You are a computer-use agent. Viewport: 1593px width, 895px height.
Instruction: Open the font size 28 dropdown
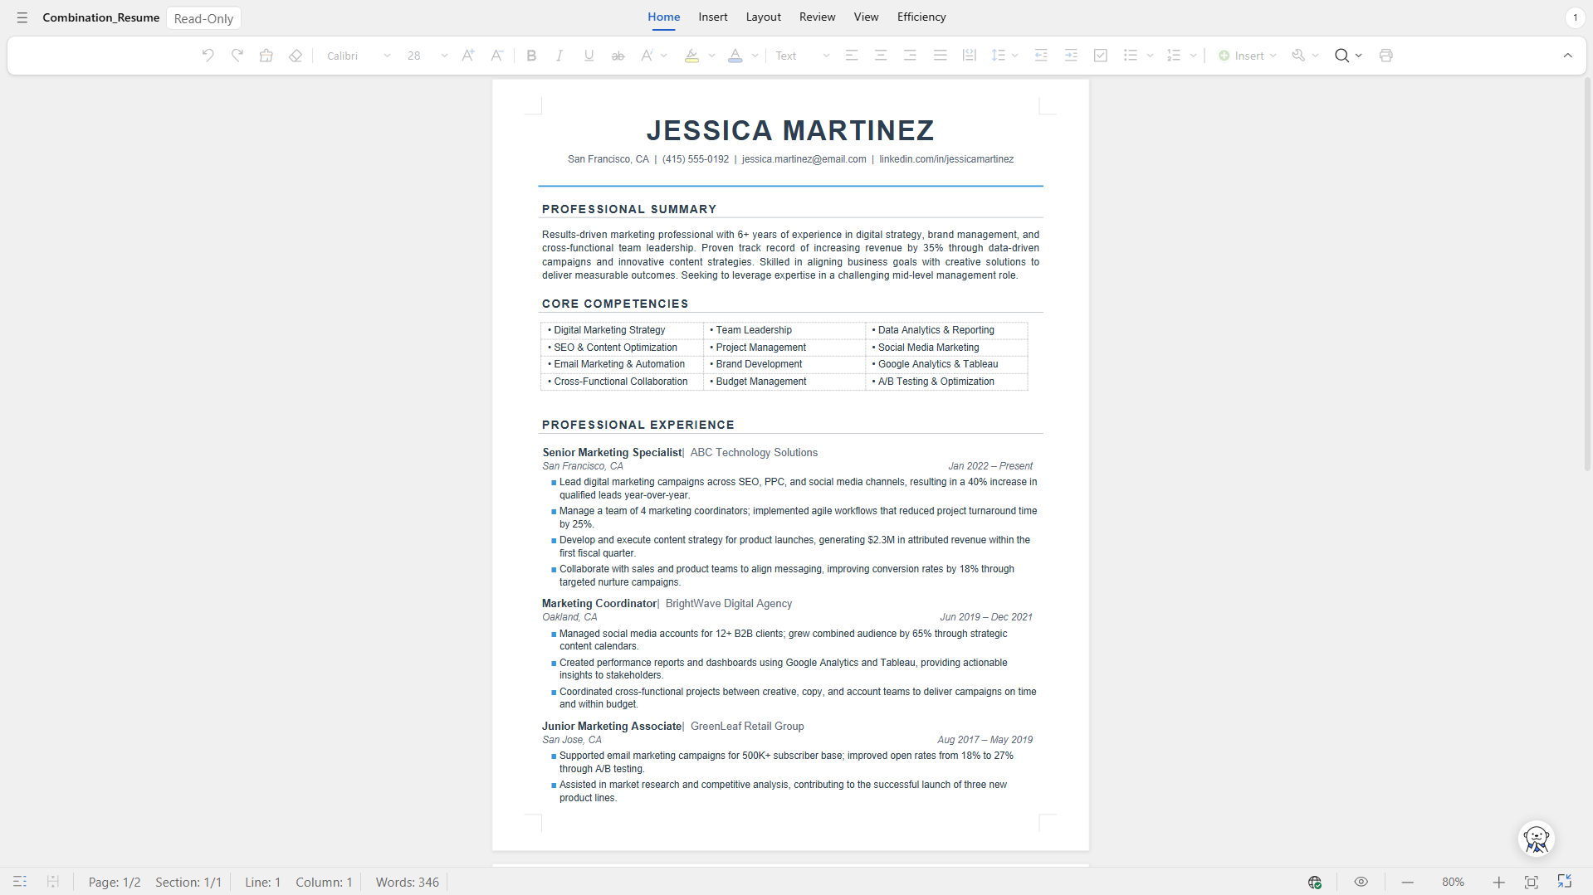428,56
